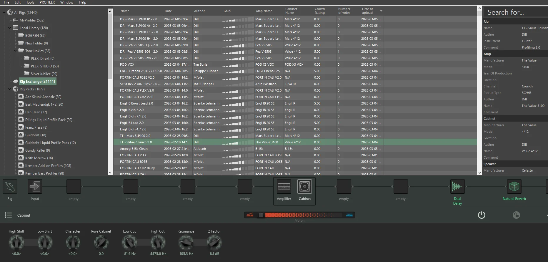The width and height of the screenshot is (548, 262).
Task: Select the Cabinet module icon
Action: point(304,187)
